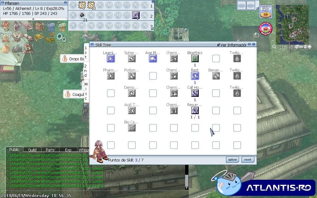Screen dimensions: 317x198
Task: Select the Exp chat tab
Action: pos(68,150)
